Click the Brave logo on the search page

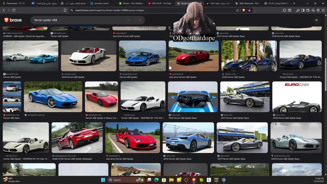13,20
